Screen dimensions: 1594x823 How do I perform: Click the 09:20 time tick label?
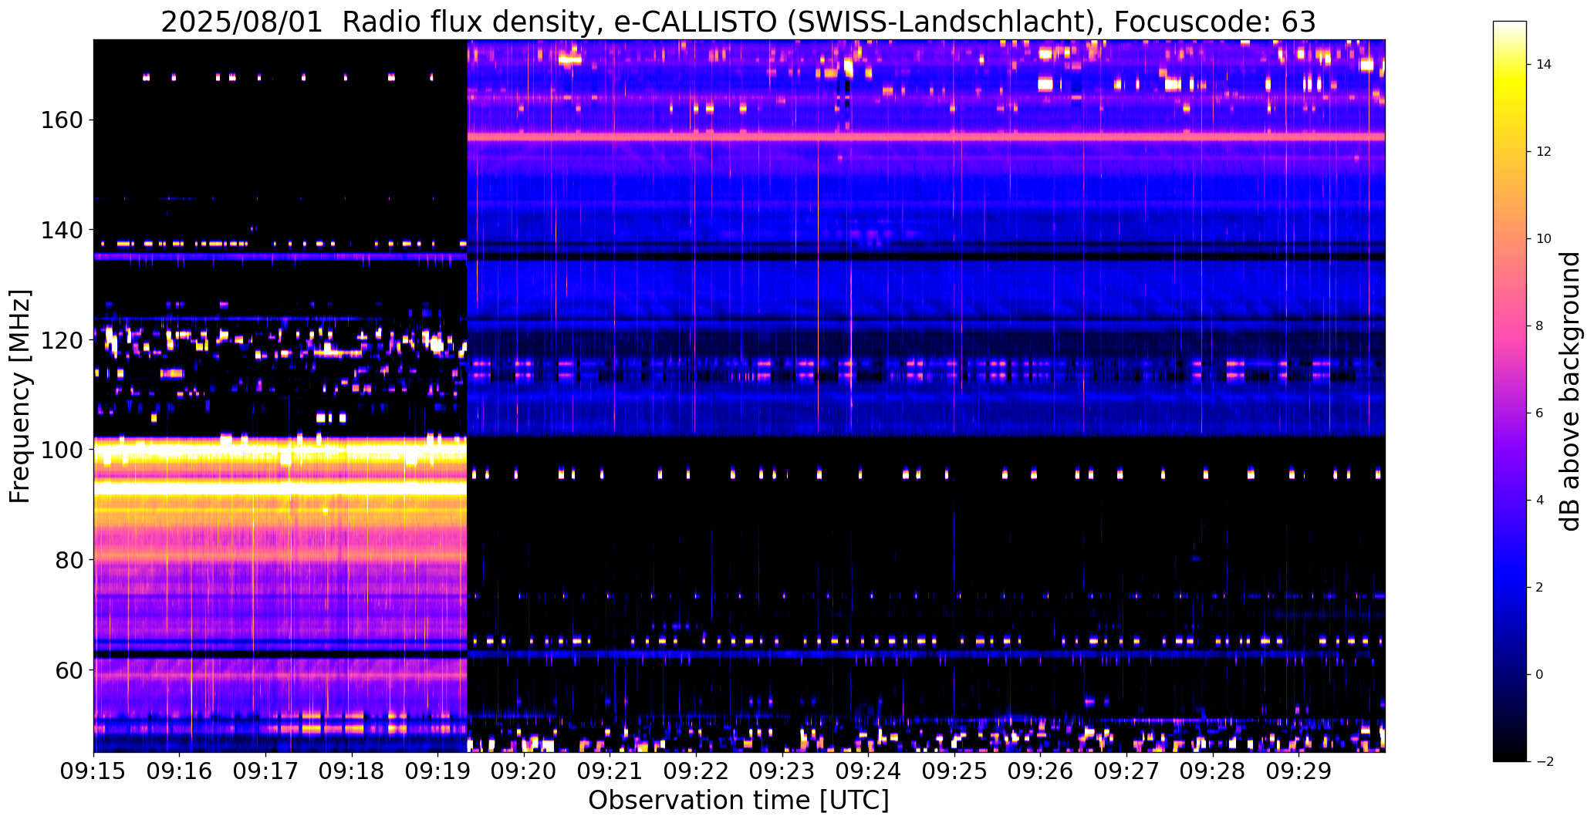click(x=525, y=771)
